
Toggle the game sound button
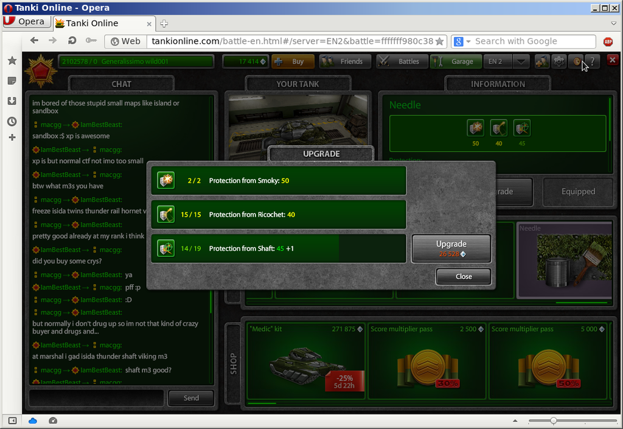coord(576,61)
